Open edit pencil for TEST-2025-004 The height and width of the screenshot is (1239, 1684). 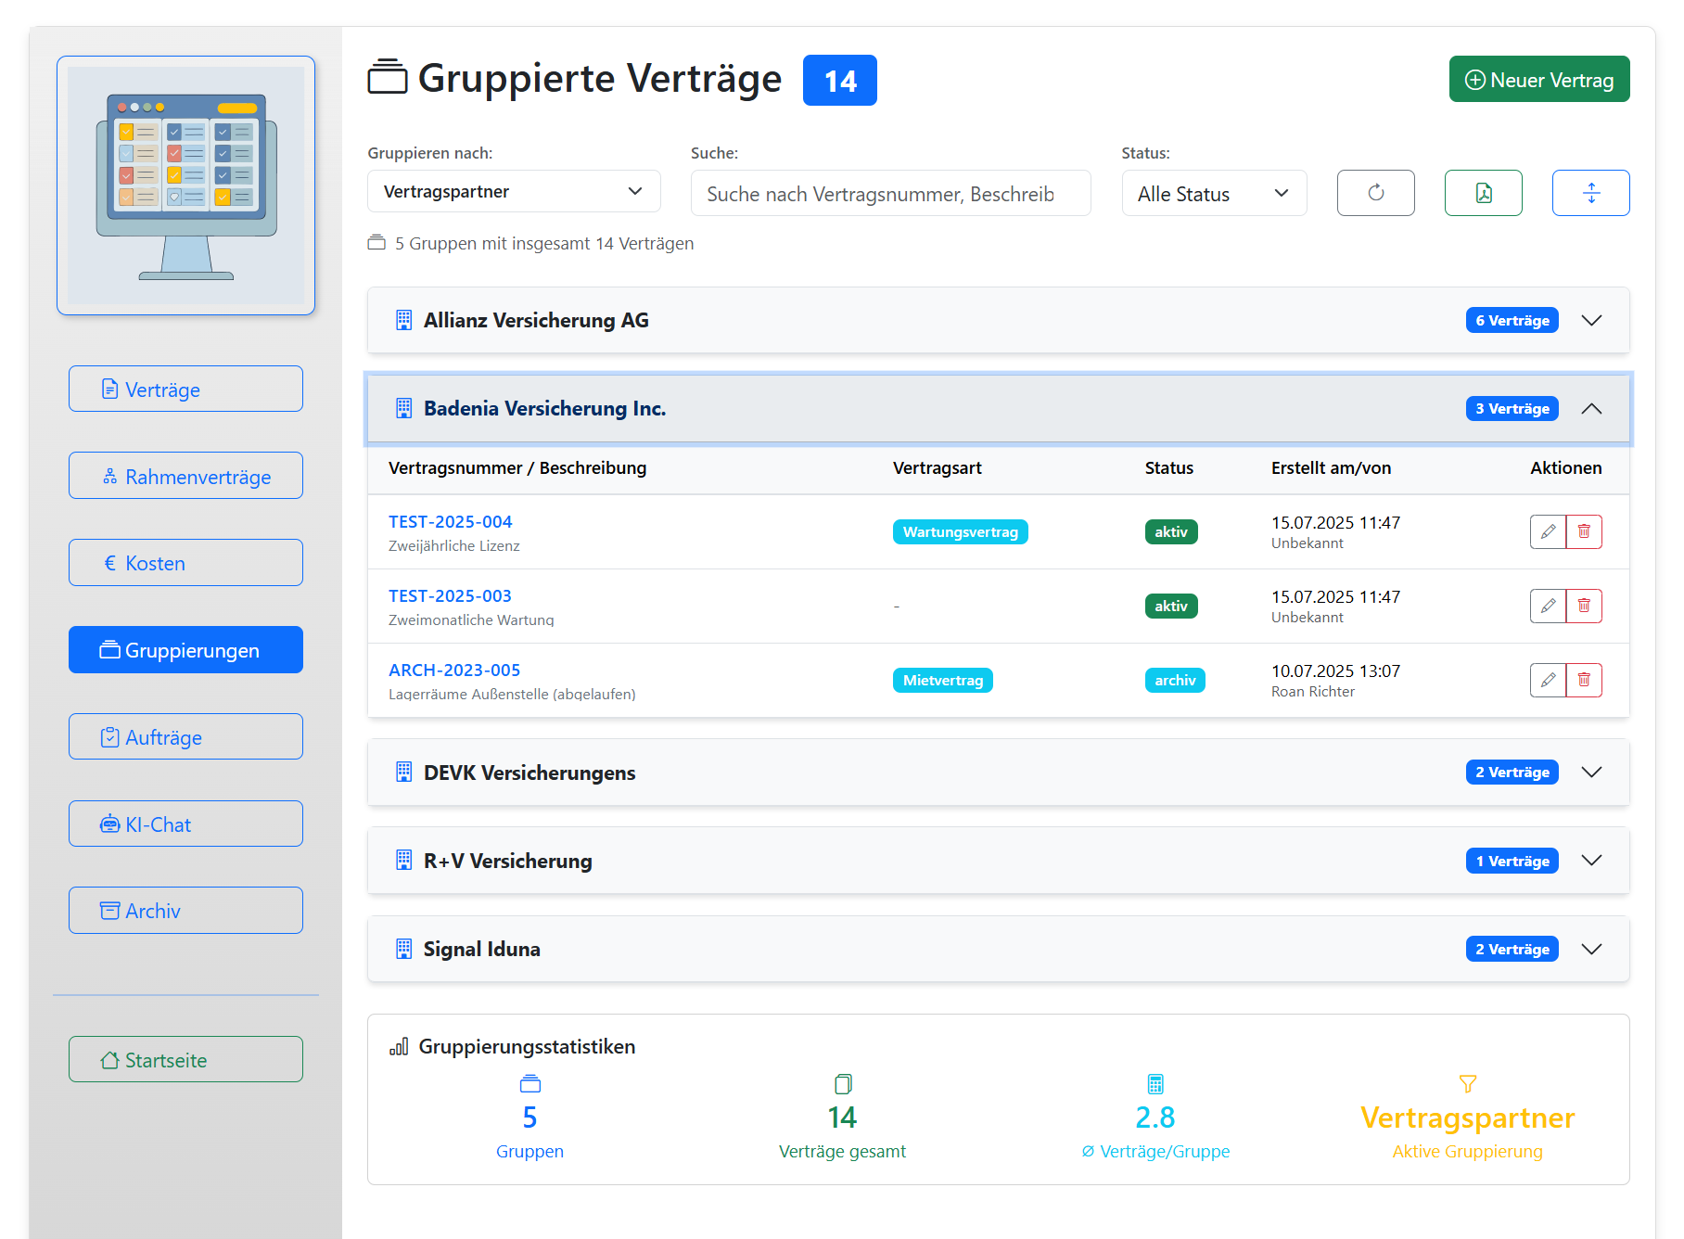(1548, 531)
